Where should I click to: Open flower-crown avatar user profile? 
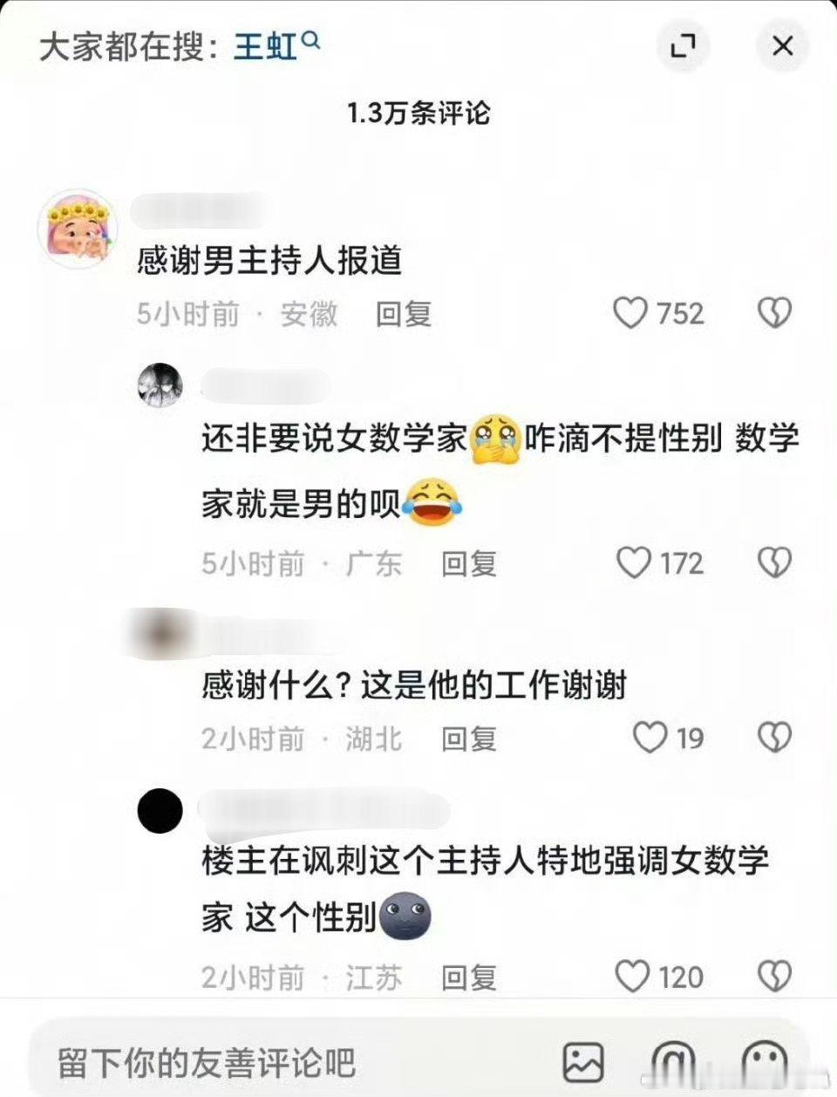coord(77,228)
